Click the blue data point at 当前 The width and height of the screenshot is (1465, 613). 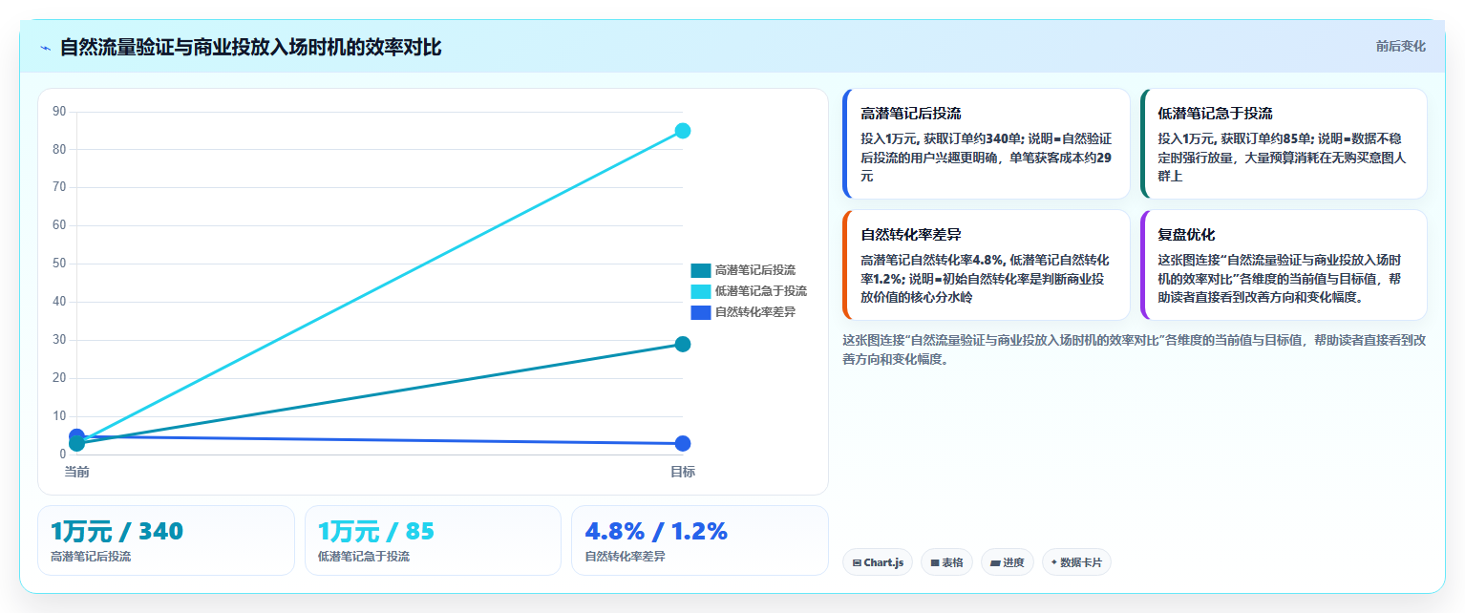[x=77, y=436]
